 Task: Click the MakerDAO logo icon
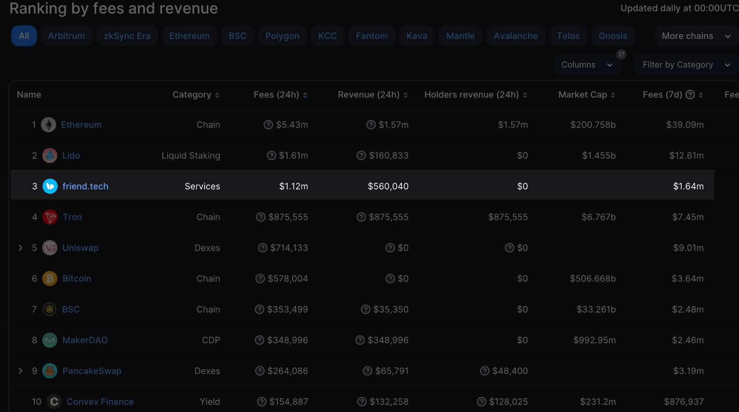pyautogui.click(x=50, y=340)
